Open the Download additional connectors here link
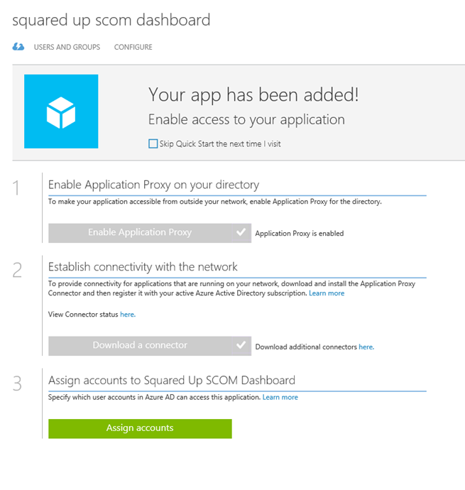This screenshot has height=490, width=465. tap(366, 347)
